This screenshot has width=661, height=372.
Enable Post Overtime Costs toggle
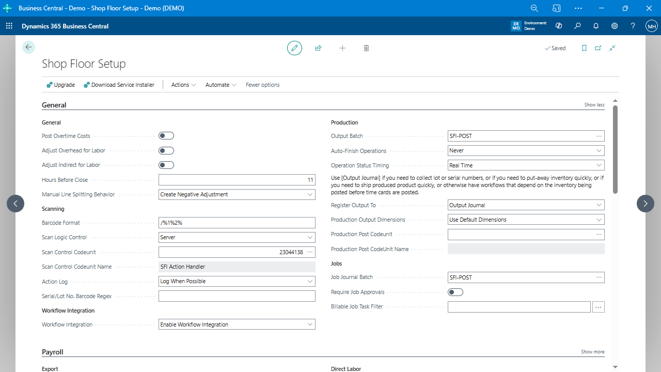pyautogui.click(x=166, y=136)
